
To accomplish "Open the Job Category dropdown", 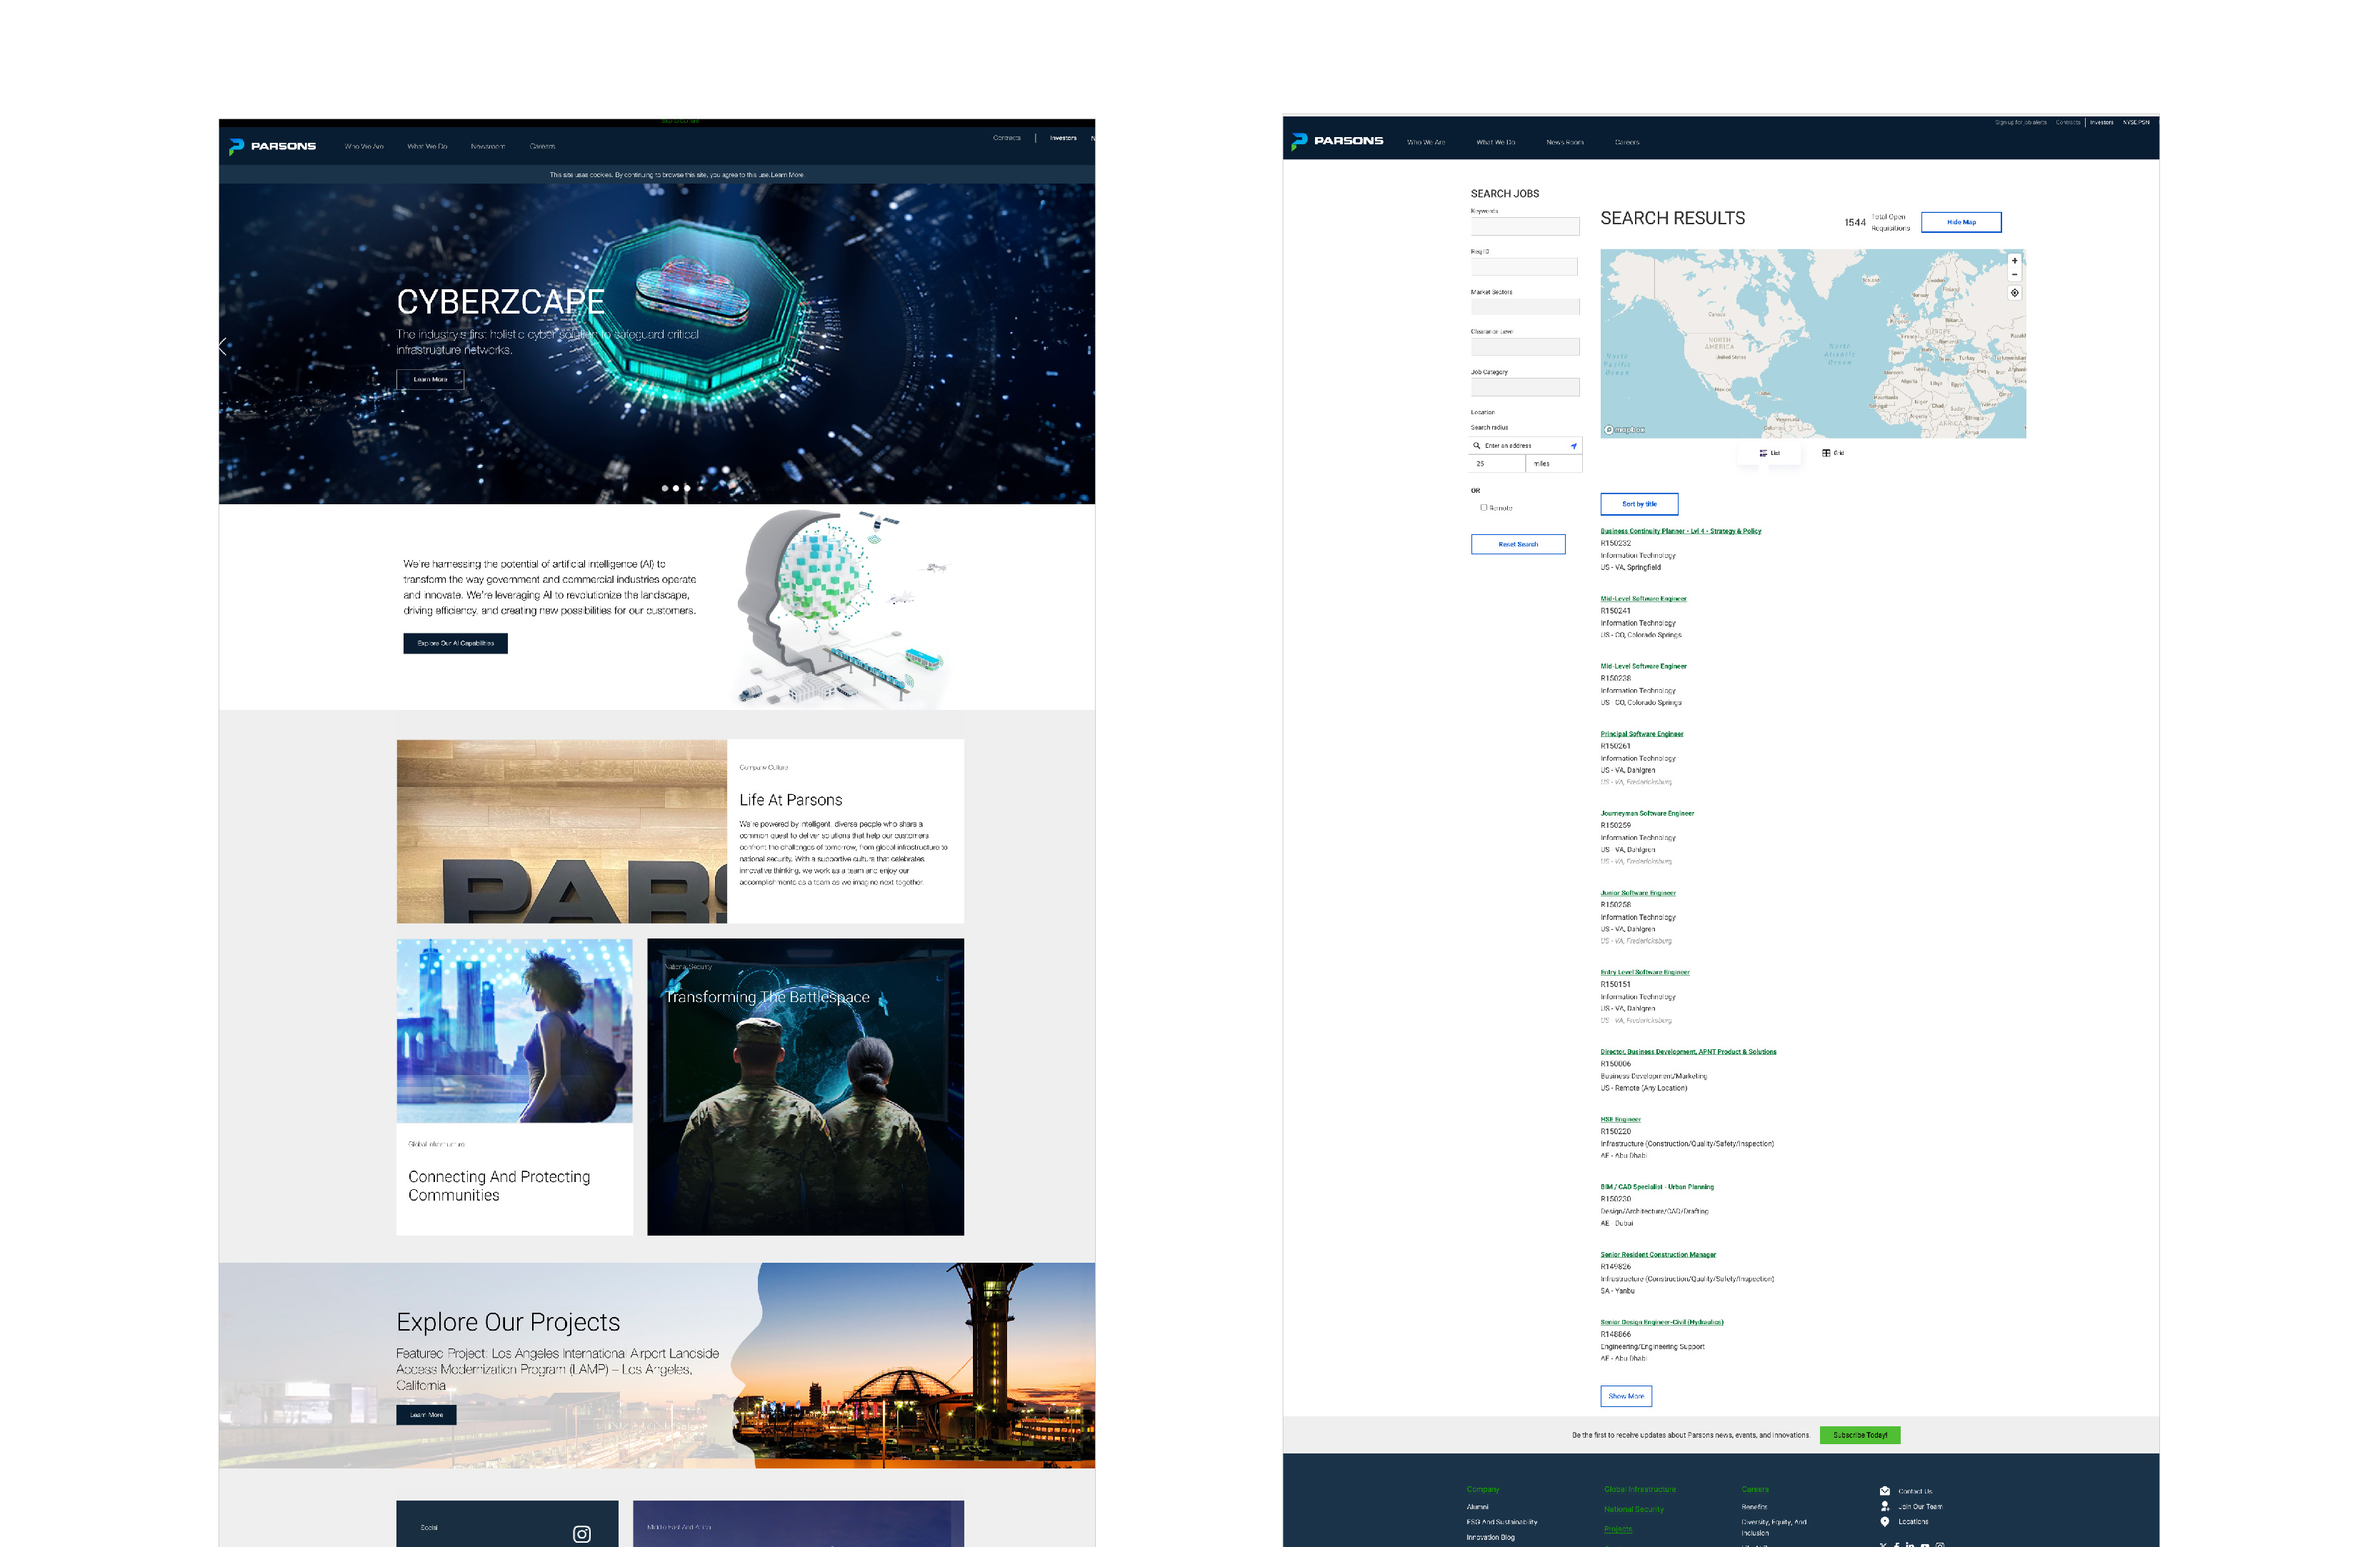I will click(1524, 387).
